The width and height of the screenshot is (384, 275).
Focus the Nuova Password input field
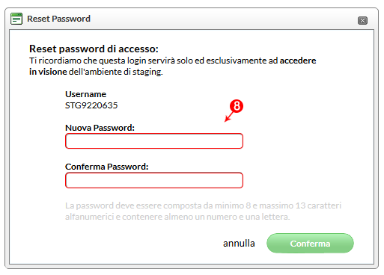coord(154,141)
